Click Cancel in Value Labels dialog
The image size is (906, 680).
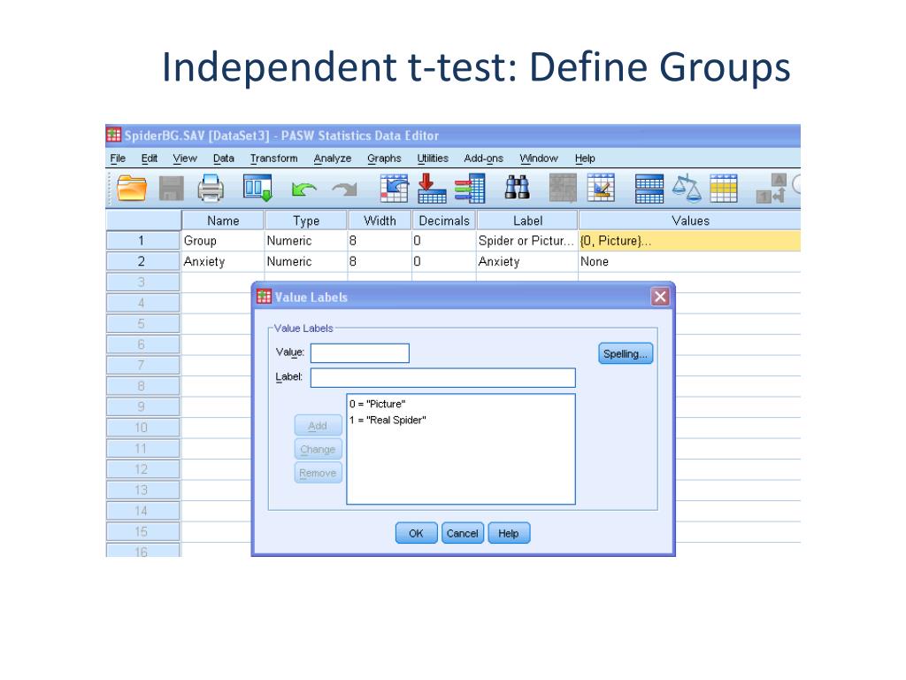pos(462,533)
